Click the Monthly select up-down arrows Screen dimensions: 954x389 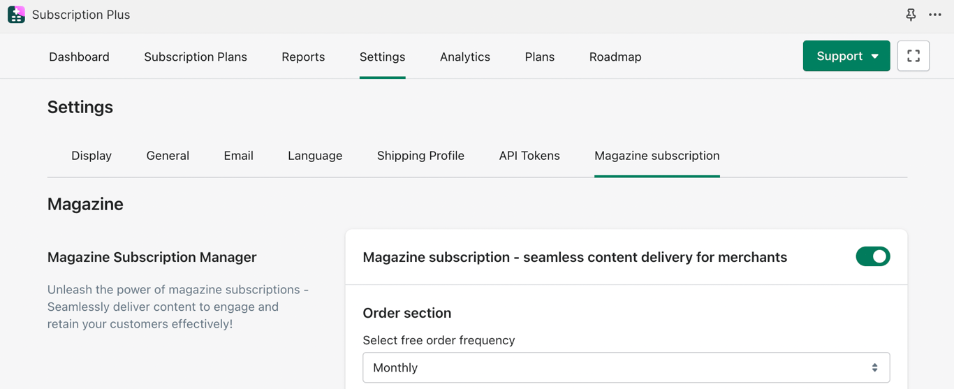tap(874, 367)
